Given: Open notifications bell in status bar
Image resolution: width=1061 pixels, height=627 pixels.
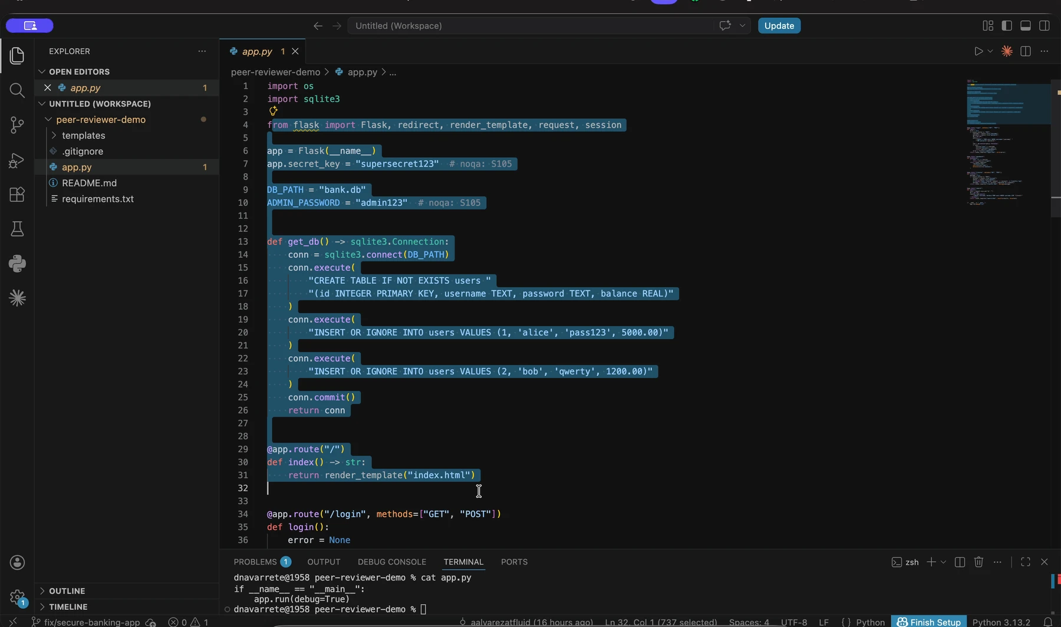Looking at the screenshot, I should [x=1048, y=622].
